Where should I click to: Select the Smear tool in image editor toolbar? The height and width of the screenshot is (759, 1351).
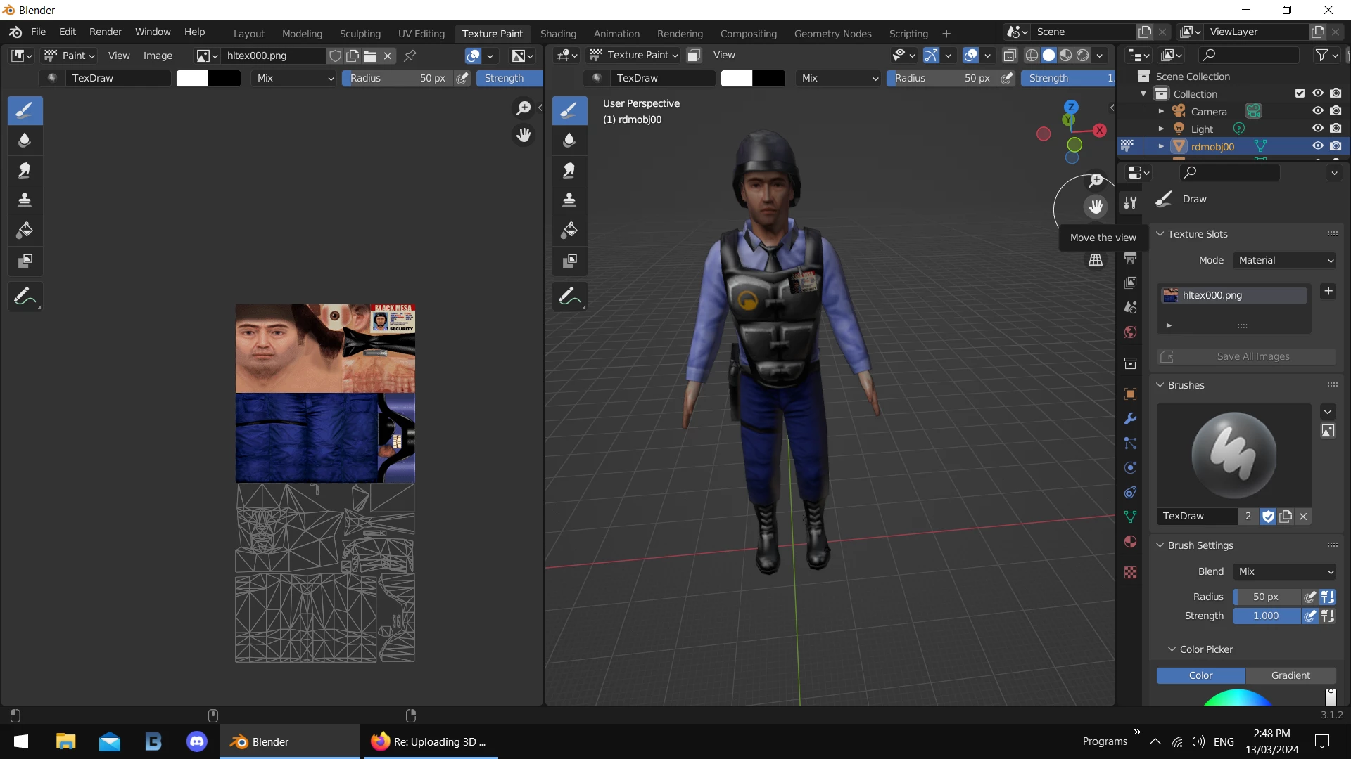pyautogui.click(x=25, y=170)
